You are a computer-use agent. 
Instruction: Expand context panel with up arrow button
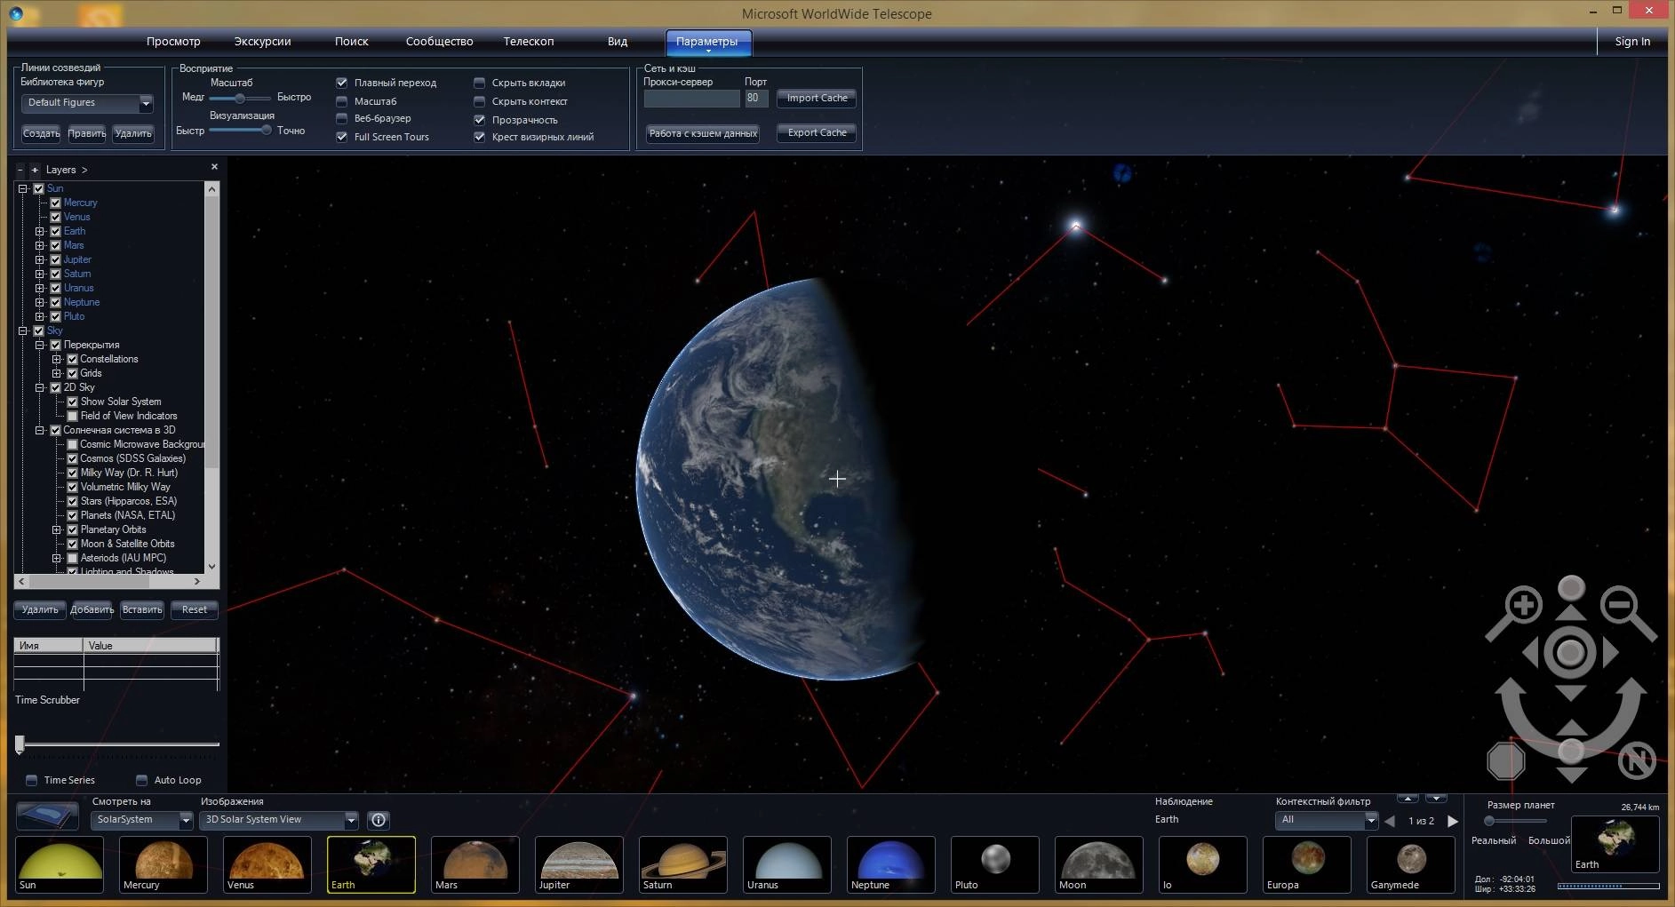pos(1408,798)
